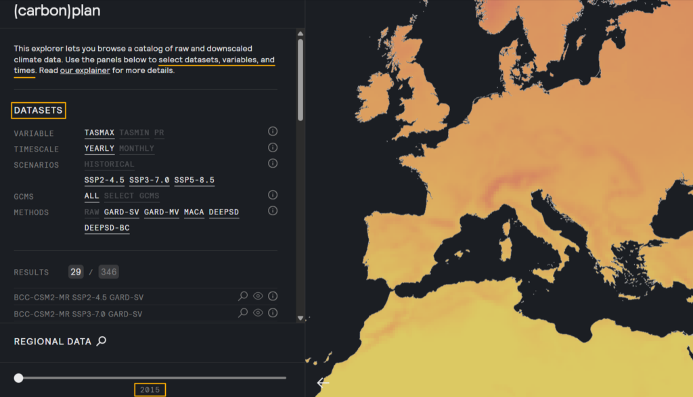Image resolution: width=693 pixels, height=397 pixels.
Task: Click the info icon beside SCENARIOS
Action: point(273,162)
